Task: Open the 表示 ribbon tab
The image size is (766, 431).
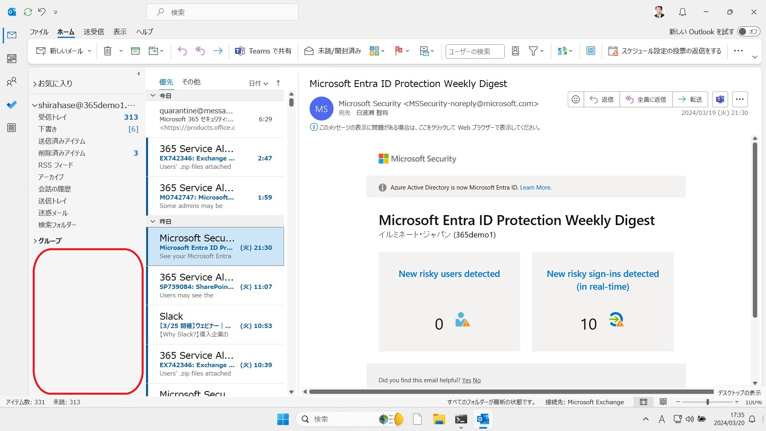Action: pyautogui.click(x=120, y=32)
